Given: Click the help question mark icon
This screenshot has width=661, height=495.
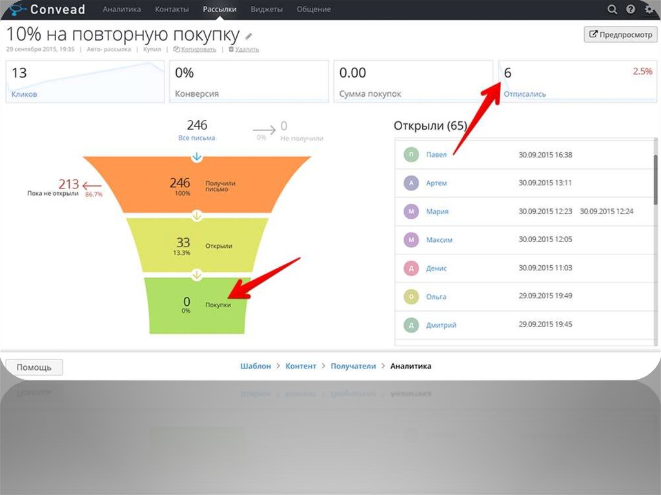Looking at the screenshot, I should (x=631, y=10).
